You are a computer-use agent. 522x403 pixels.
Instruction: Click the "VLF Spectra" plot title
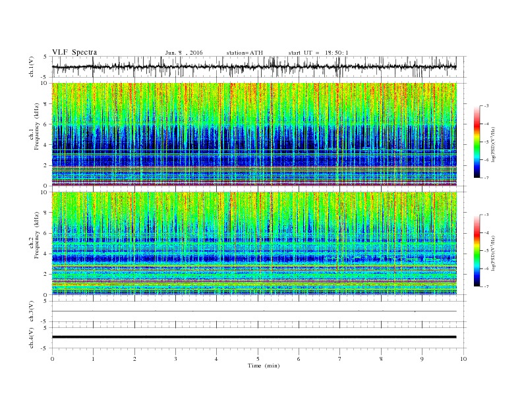coord(74,52)
